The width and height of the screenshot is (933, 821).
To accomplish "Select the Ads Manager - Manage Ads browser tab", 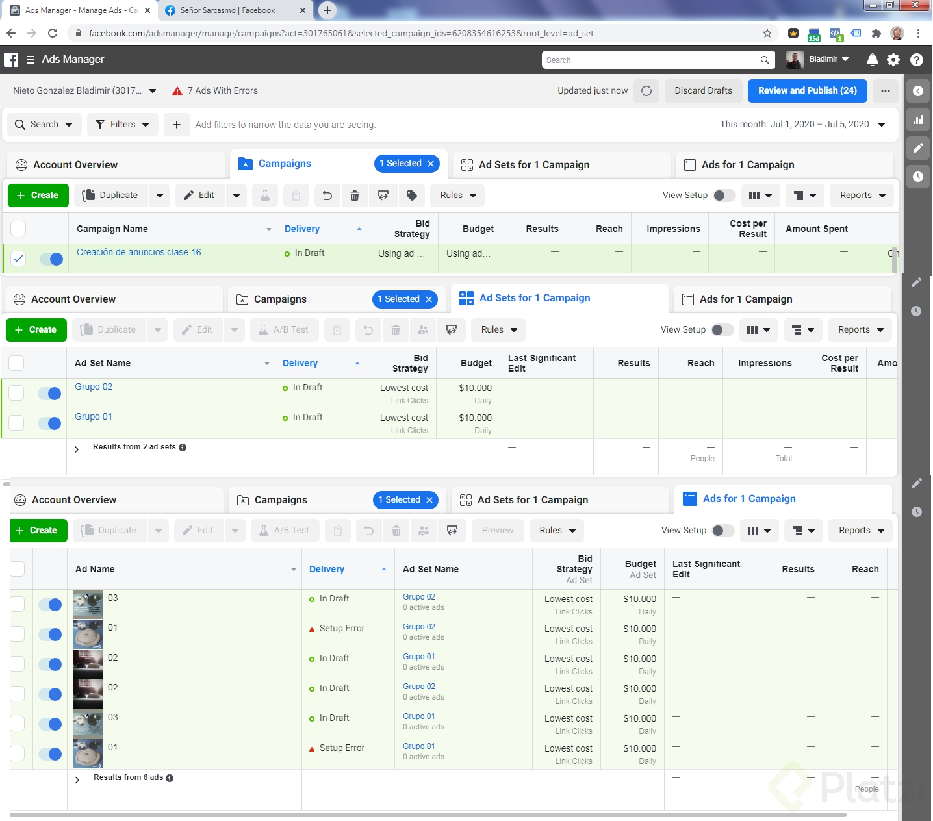I will coord(81,10).
